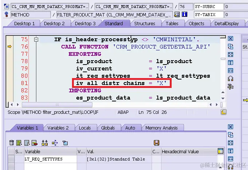Screen dimensions: 248x170
Task: Maximize the source code tool to fullscreen
Action: coord(231,55)
